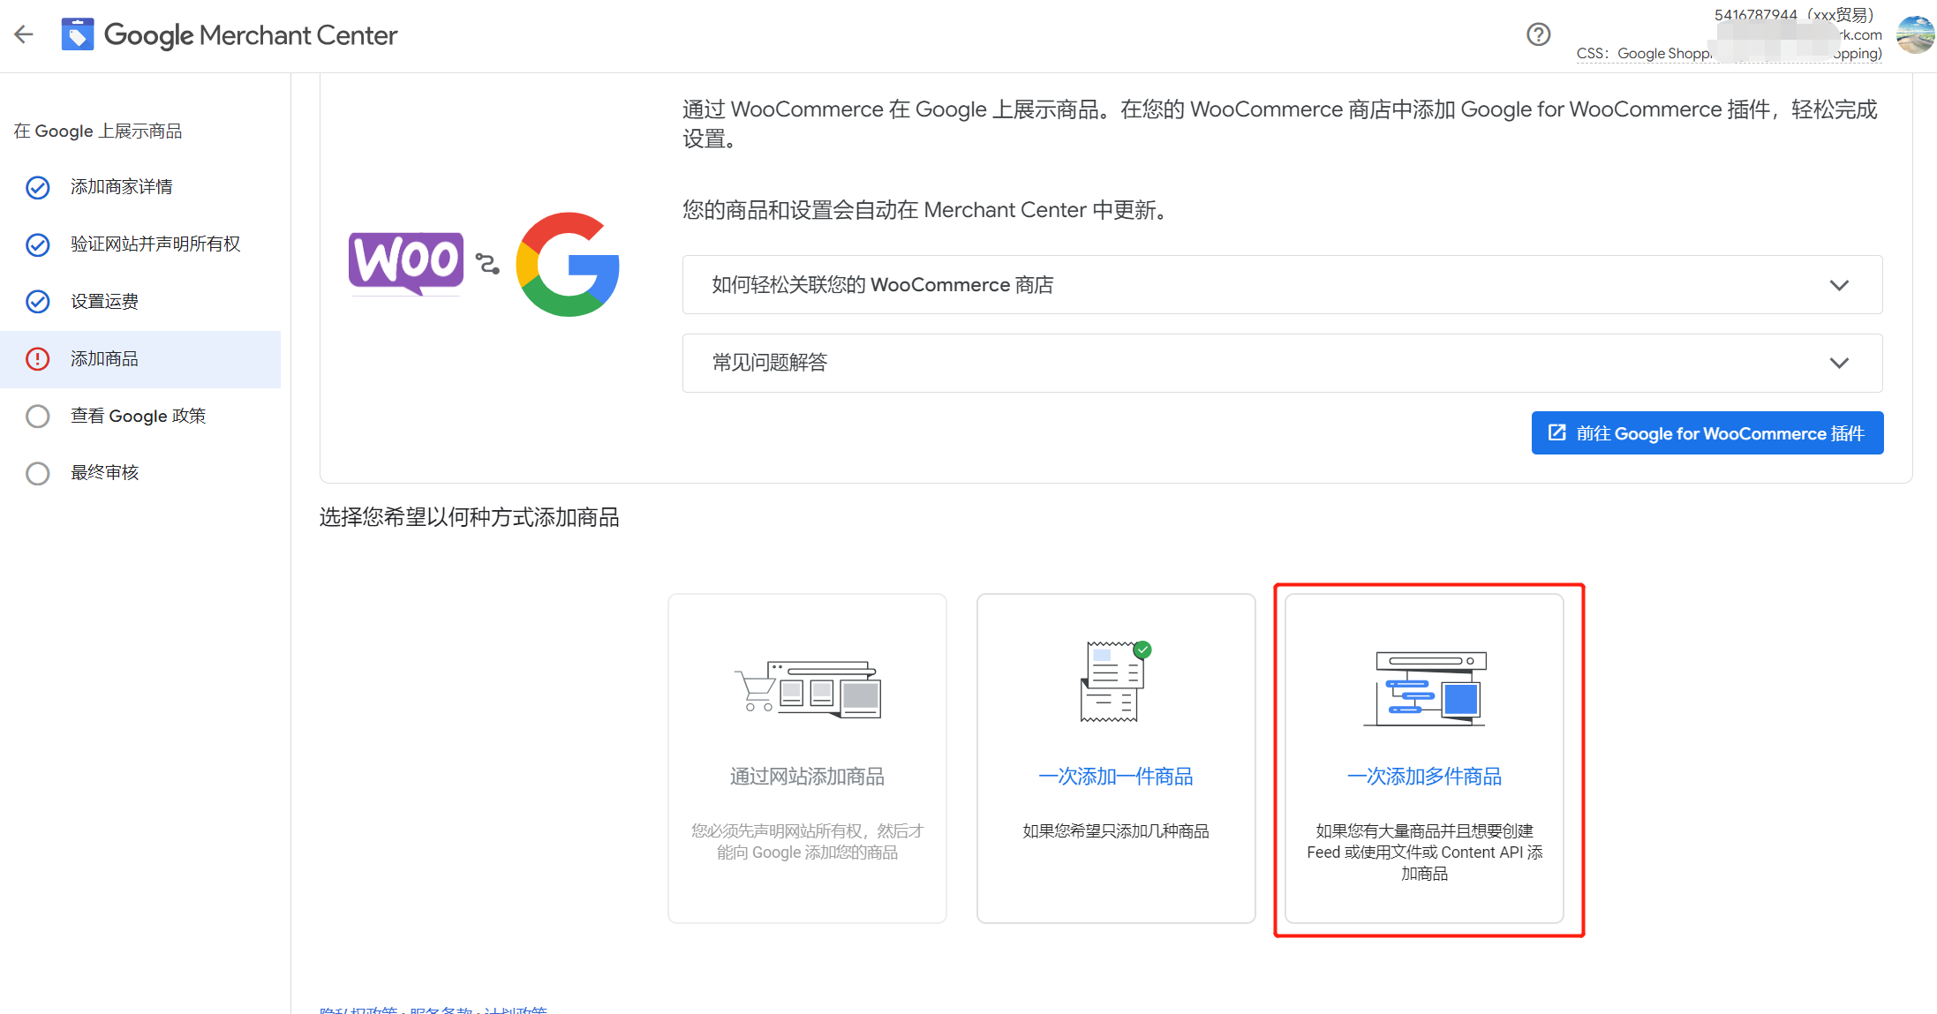
Task: Click 如果您希望只添加几种商品 description
Action: pyautogui.click(x=1116, y=831)
